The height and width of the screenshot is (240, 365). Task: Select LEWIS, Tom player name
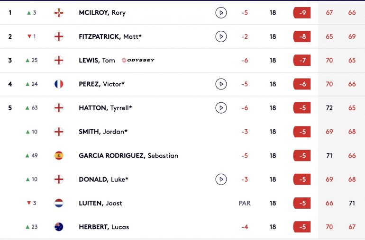pos(97,60)
